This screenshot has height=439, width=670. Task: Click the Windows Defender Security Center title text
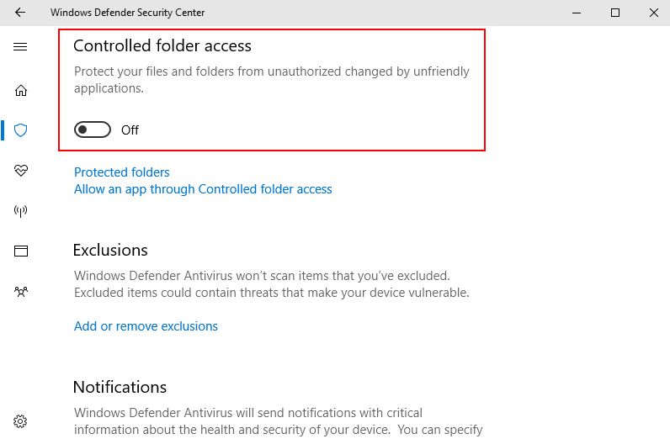point(127,13)
